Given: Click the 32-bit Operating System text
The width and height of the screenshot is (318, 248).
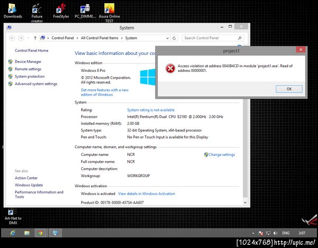Looking at the screenshot, I should [164, 130].
